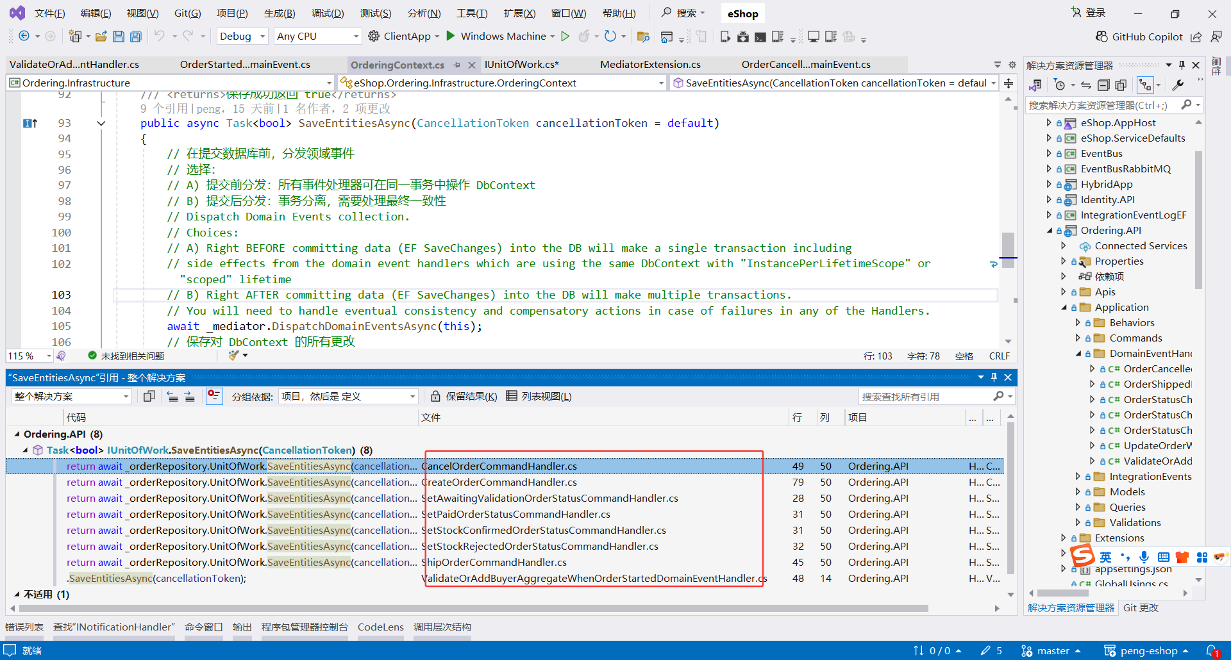Click the Show All Files icon in Solution Explorer
Image resolution: width=1231 pixels, height=660 pixels.
point(1121,85)
